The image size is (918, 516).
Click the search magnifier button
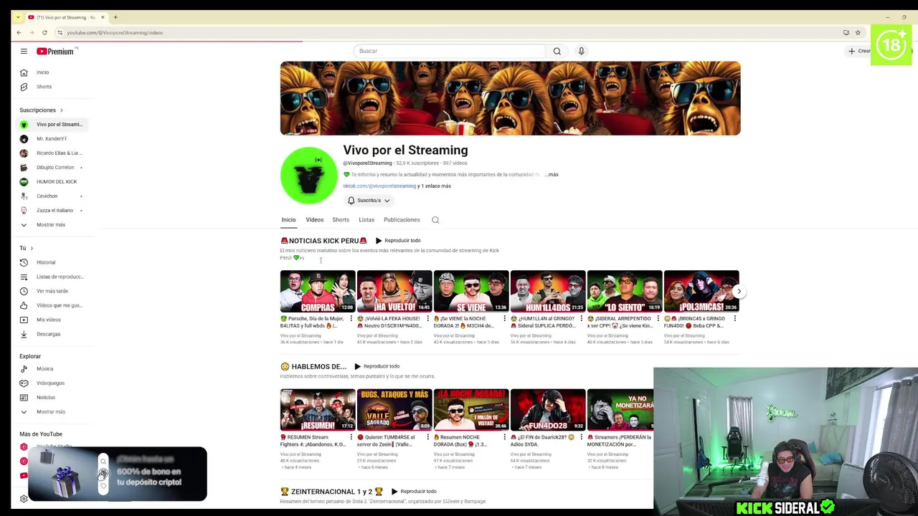coord(557,51)
